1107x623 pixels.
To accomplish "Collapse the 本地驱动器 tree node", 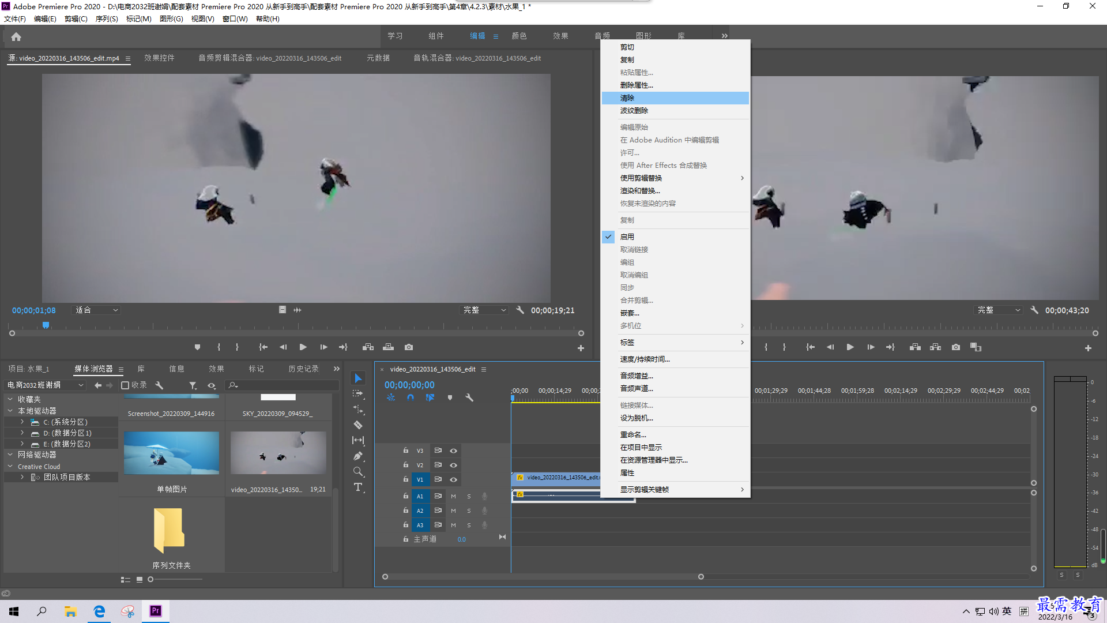I will (x=10, y=411).
